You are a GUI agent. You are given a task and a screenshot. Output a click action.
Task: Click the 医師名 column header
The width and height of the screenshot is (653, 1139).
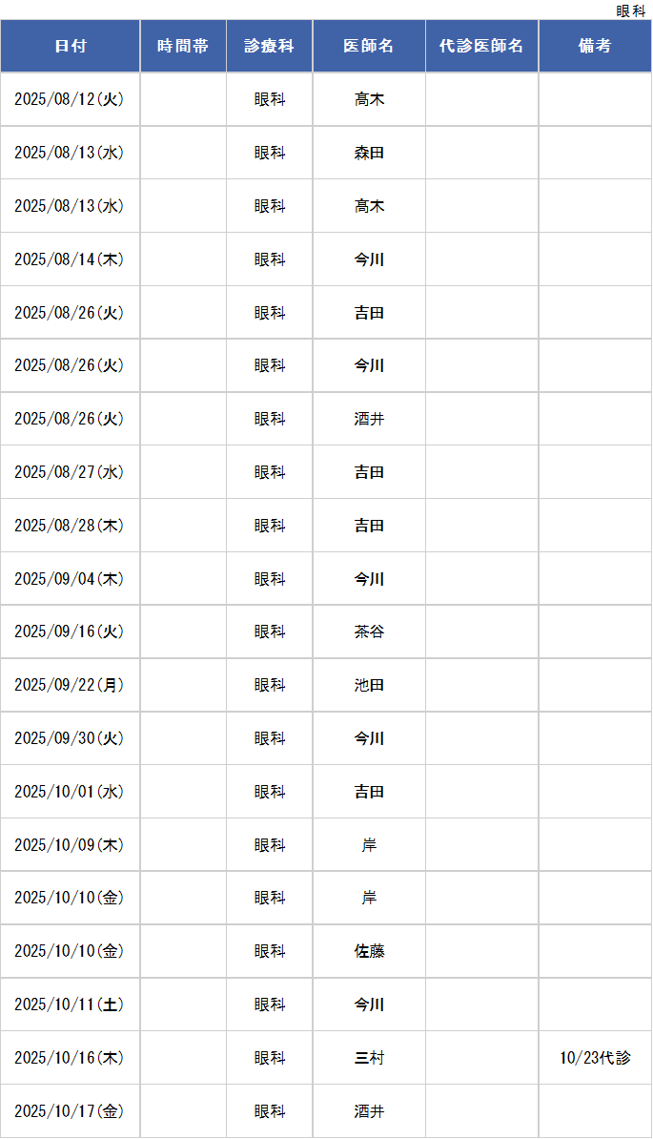tap(369, 46)
